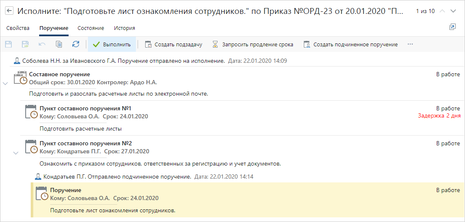Click the Copy icon in toolbar
Viewport: 465px width, 222px height.
(59, 44)
